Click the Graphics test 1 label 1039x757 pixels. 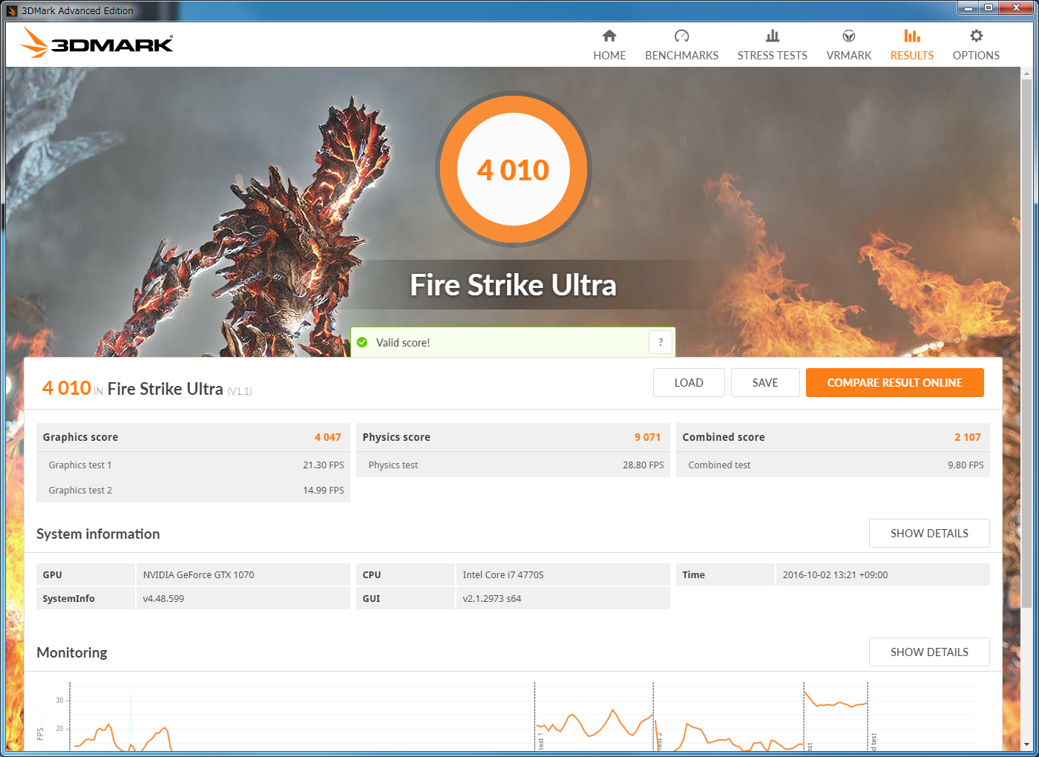click(x=80, y=465)
